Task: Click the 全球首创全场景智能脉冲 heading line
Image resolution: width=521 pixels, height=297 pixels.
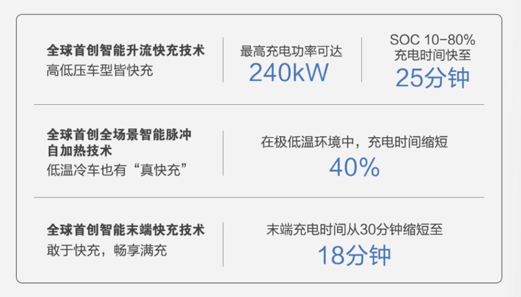Action: [119, 134]
